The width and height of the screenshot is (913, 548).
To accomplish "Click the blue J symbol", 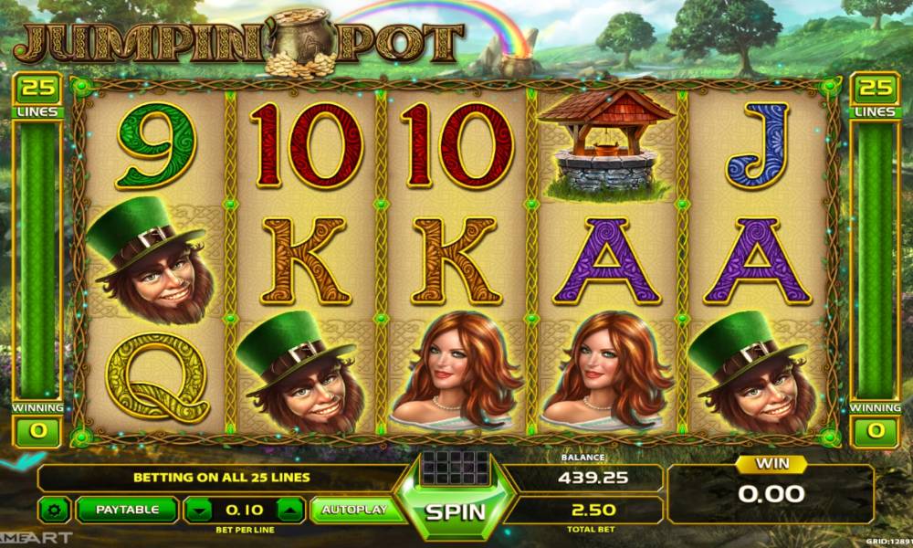I will (758, 145).
